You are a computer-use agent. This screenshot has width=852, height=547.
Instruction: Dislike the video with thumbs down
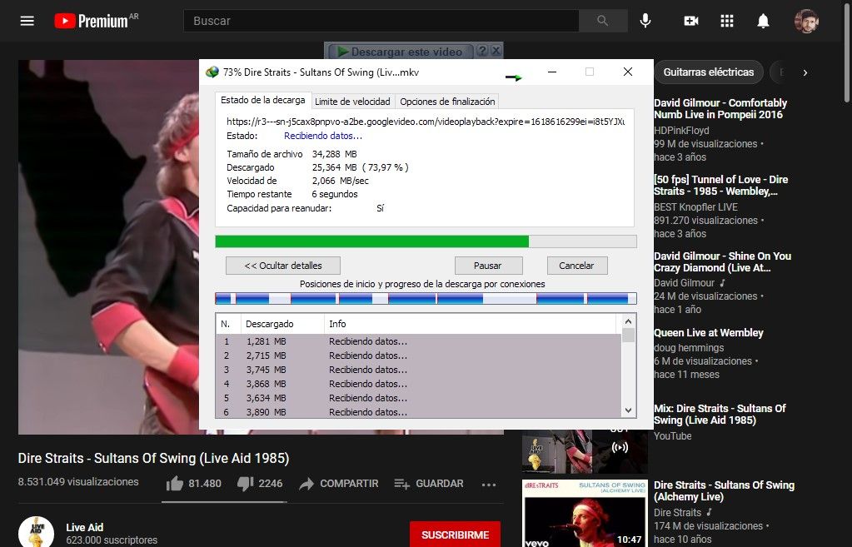coord(245,484)
